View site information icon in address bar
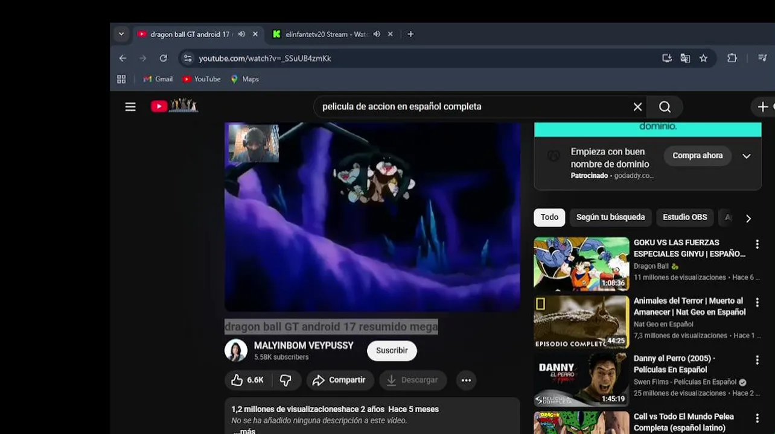This screenshot has width=775, height=434. point(188,58)
